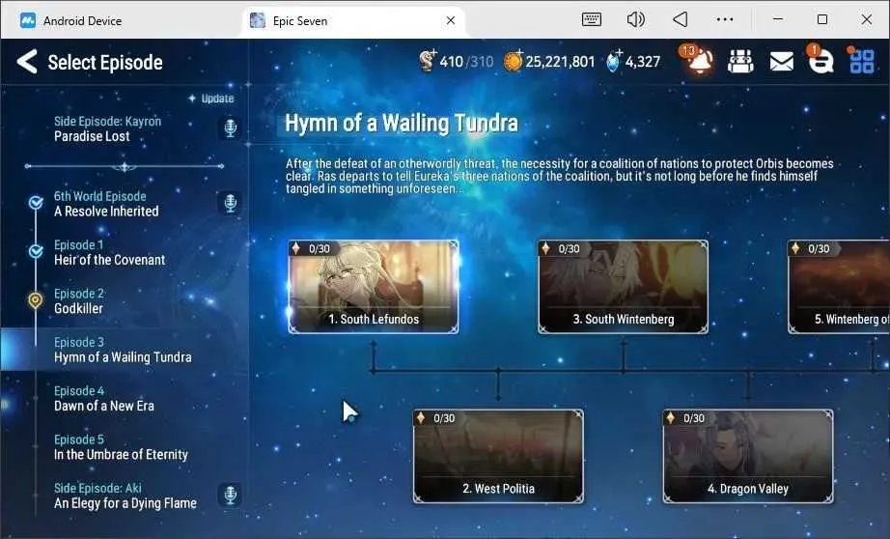
Task: Click the emulator back triangle icon
Action: pos(680,20)
